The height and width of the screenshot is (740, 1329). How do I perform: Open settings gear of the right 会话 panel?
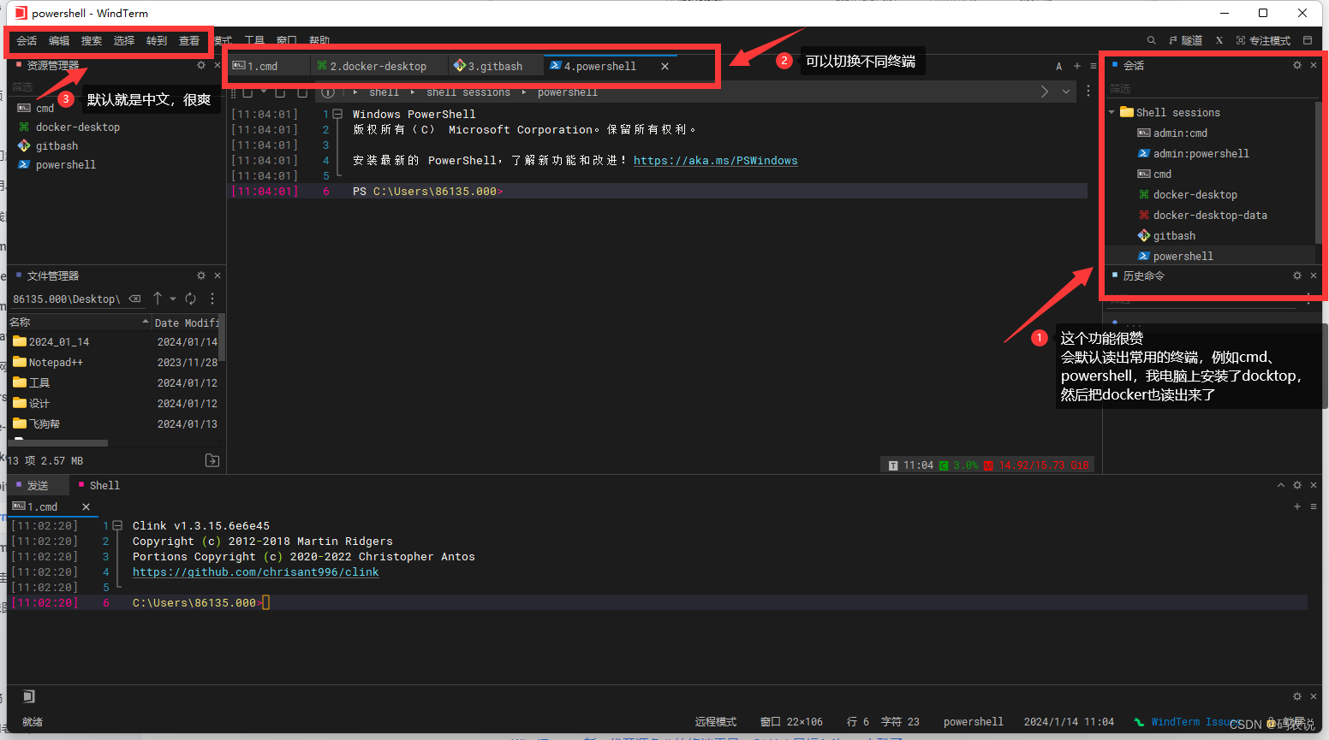1297,65
